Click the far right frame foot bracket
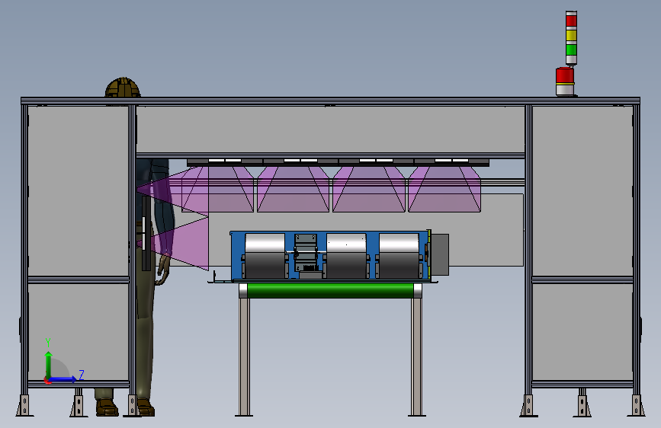 637,405
